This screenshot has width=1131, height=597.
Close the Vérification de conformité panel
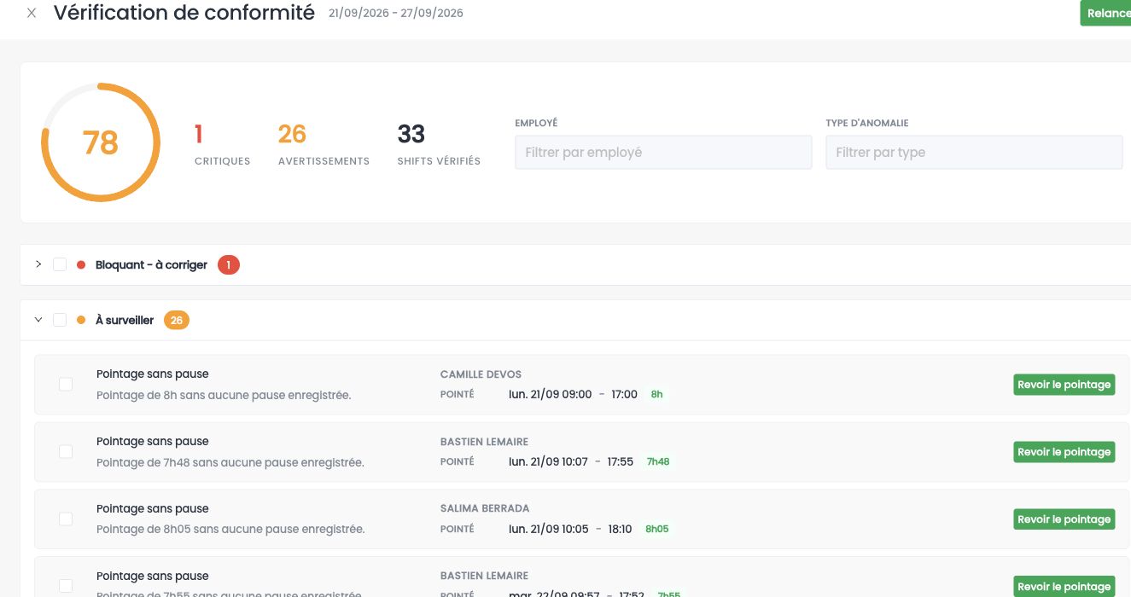coord(32,14)
